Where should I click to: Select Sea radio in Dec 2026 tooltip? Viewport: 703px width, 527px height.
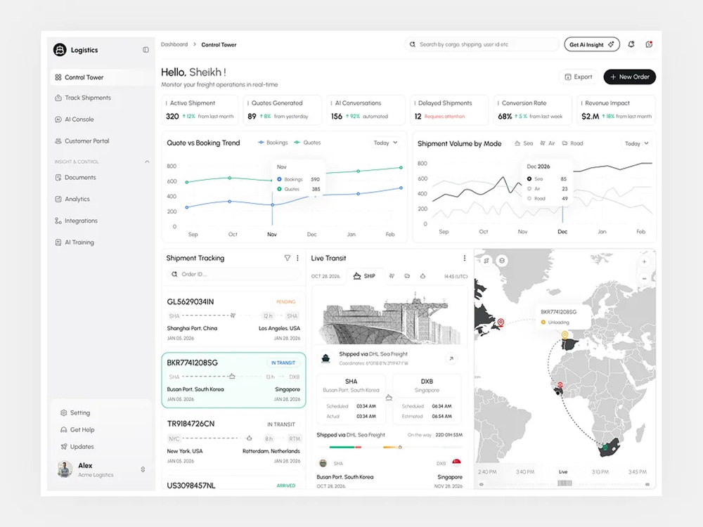(x=529, y=178)
